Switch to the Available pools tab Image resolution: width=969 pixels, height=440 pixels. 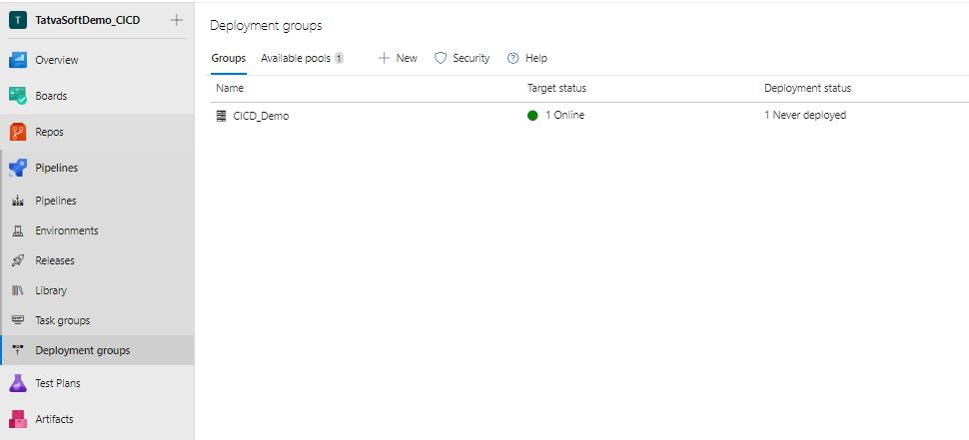[x=296, y=58]
